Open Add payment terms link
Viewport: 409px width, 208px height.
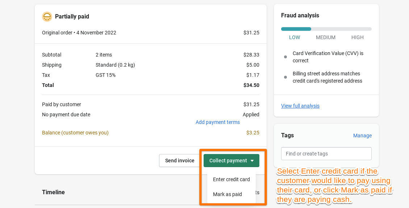pyautogui.click(x=217, y=122)
